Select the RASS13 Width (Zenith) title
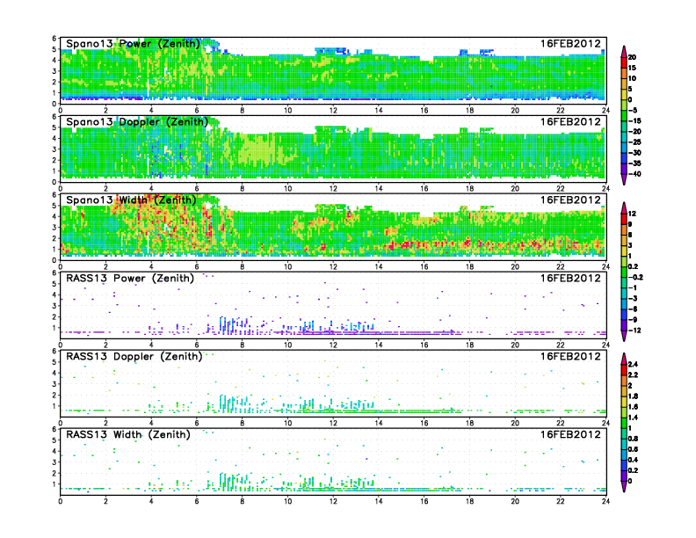Image resolution: width=696 pixels, height=538 pixels. pos(129,434)
